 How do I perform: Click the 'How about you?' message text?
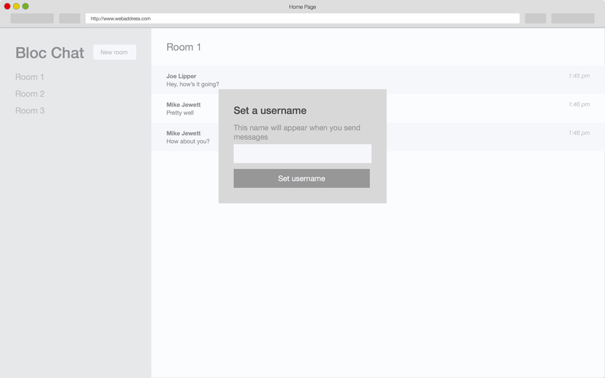click(188, 141)
